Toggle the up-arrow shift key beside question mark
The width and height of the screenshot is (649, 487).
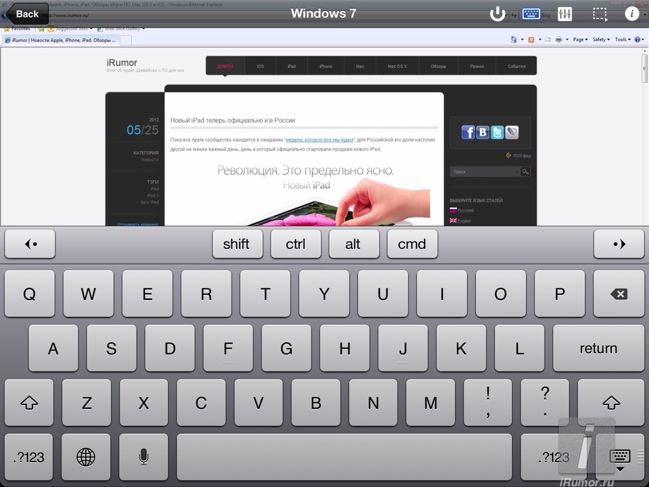(611, 403)
